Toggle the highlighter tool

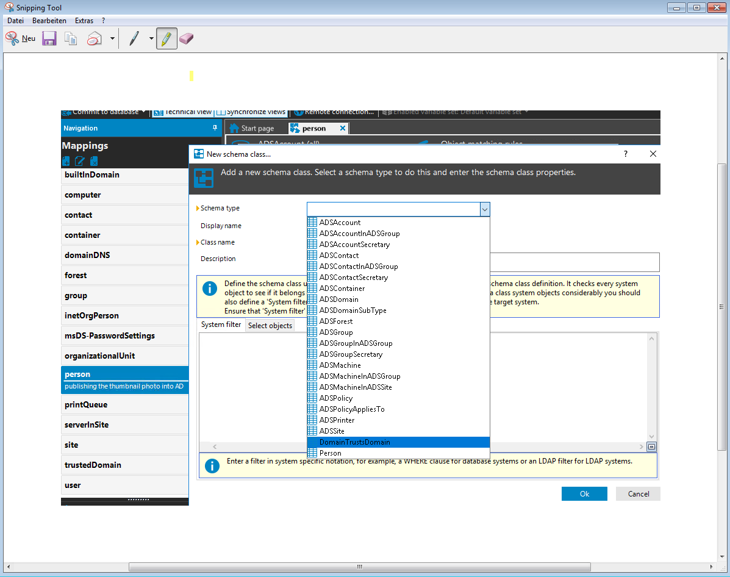click(166, 38)
